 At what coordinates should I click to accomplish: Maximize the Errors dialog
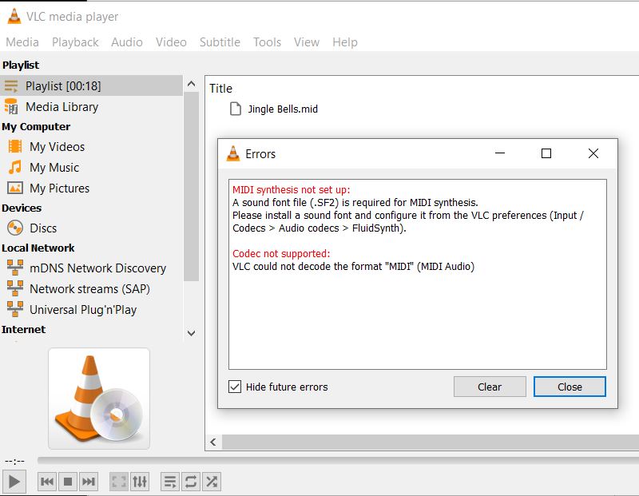point(546,153)
